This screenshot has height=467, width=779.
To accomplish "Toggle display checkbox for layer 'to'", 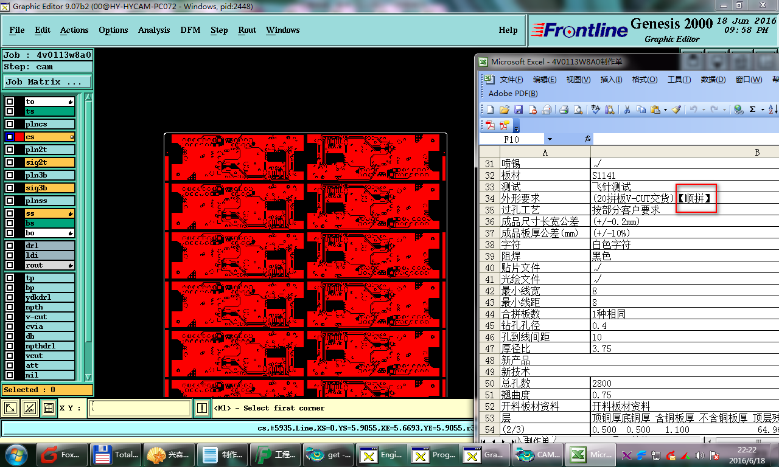I will 10,102.
